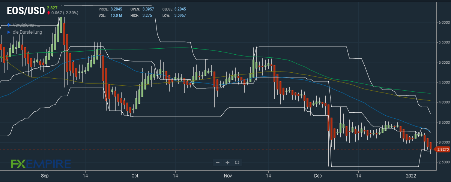
Task: Click the Vergleichen compare plus option
Action: 24,25
